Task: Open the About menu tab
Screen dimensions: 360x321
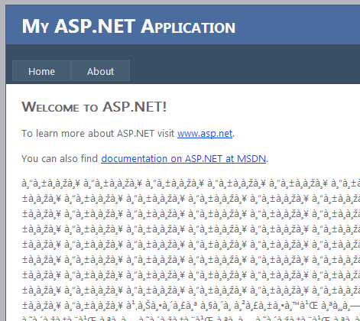Action: [x=100, y=71]
